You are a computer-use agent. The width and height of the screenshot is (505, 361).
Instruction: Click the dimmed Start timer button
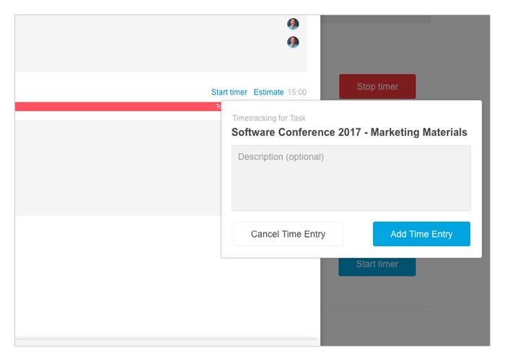tap(377, 266)
